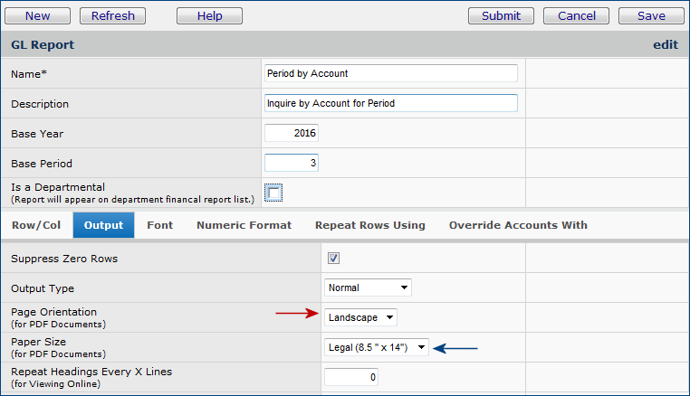Go to the Font tab
The height and width of the screenshot is (396, 690).
(160, 225)
